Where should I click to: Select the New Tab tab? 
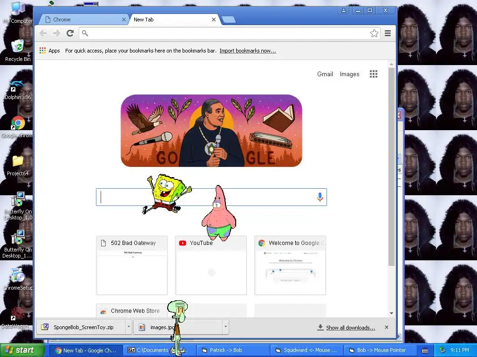click(174, 20)
